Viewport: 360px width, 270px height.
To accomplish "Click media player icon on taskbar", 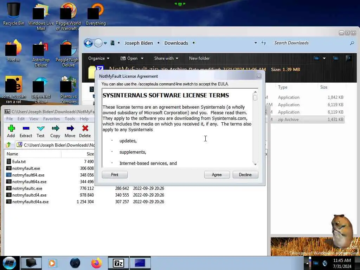I will [52, 263].
